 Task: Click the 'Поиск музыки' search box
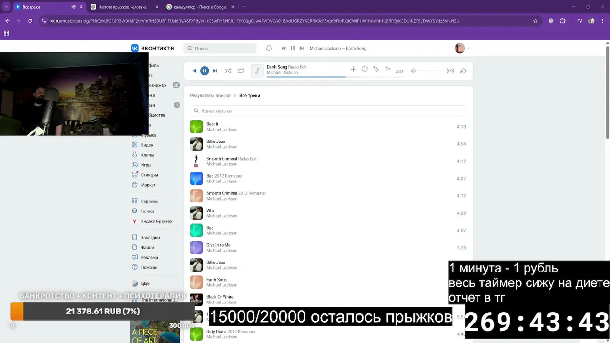328,111
